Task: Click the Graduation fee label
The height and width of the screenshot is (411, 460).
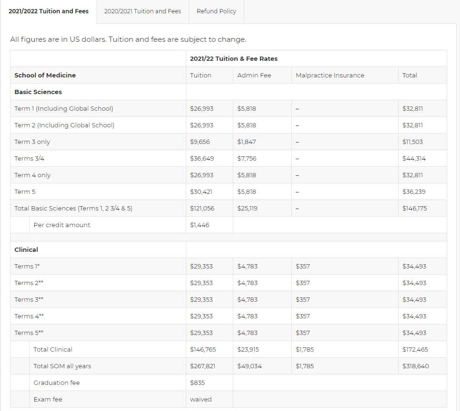Action: tap(57, 383)
